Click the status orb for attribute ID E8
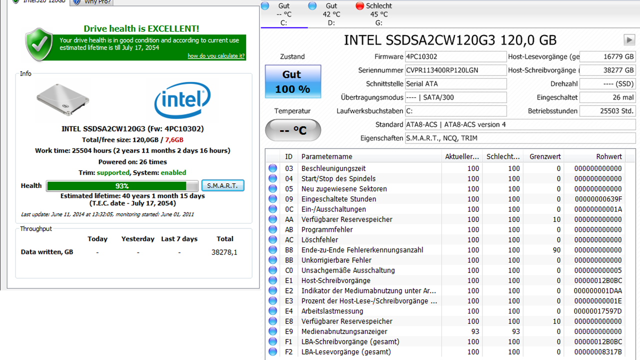640x360 pixels. click(272, 321)
